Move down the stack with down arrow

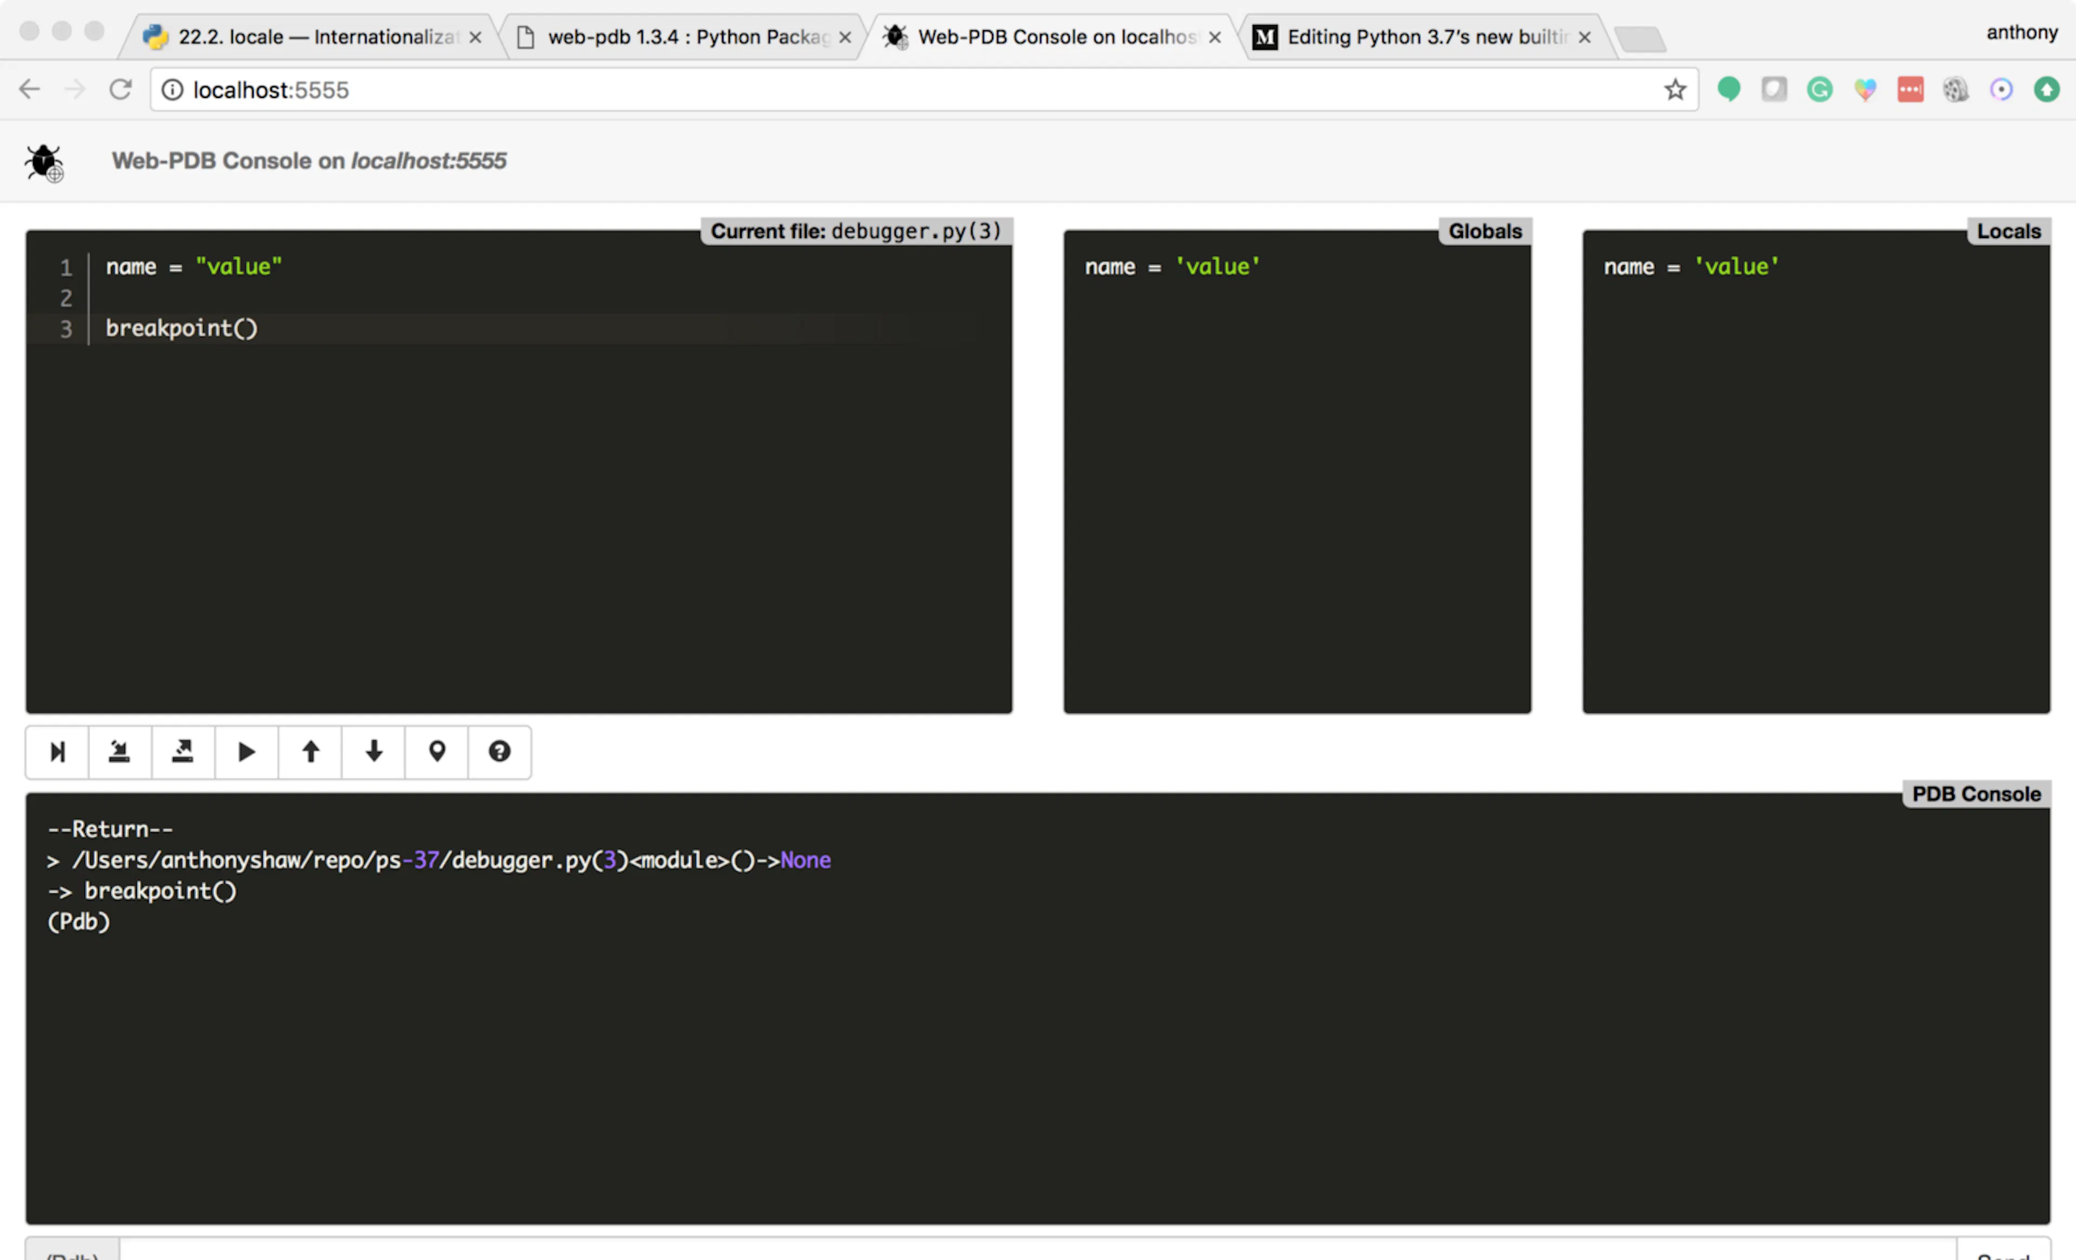[x=373, y=751]
